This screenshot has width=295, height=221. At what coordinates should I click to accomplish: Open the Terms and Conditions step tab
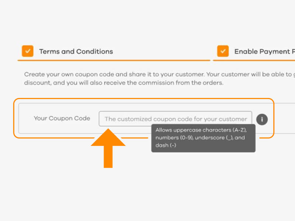pyautogui.click(x=76, y=52)
